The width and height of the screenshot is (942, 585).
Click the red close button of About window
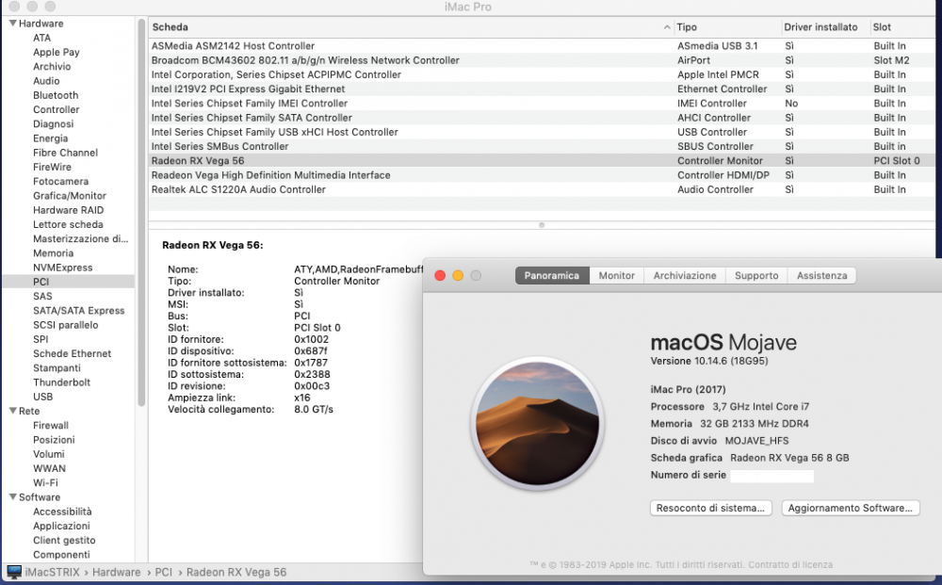[x=440, y=276]
